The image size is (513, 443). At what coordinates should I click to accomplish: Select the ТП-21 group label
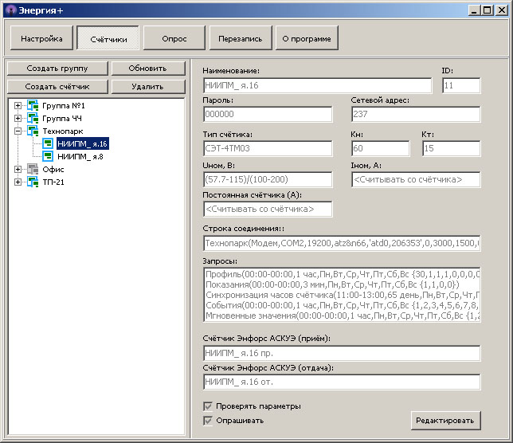53,182
